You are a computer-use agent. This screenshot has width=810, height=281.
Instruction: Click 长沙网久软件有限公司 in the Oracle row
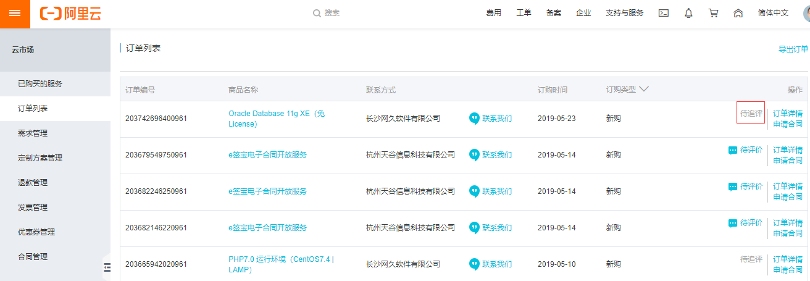point(403,119)
